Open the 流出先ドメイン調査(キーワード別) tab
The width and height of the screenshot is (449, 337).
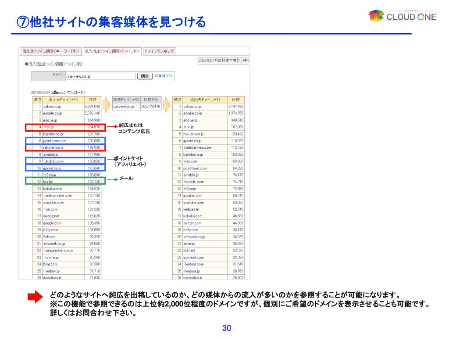point(51,51)
